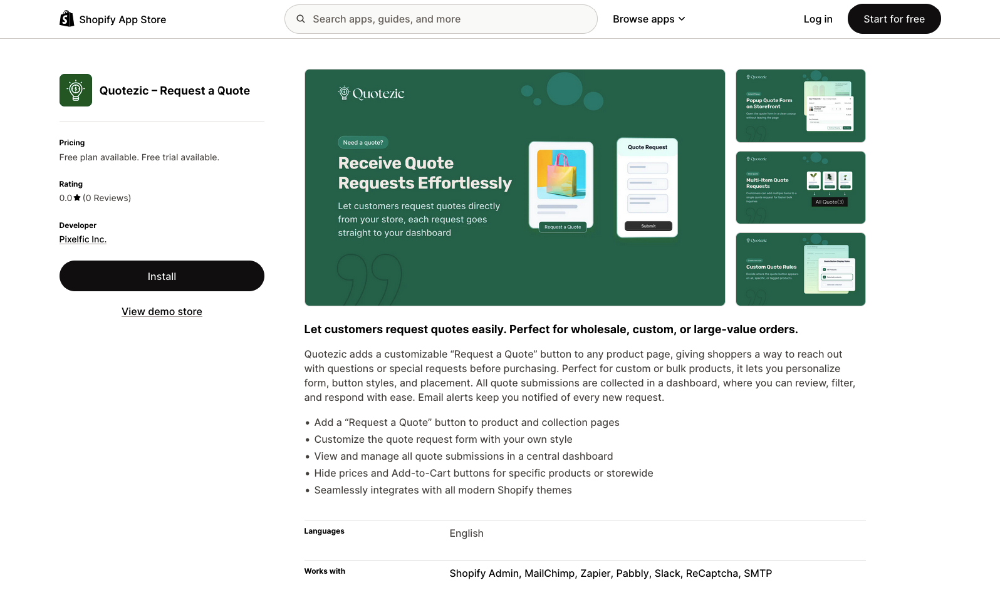Click the (0 Reviews) rating text

107,198
